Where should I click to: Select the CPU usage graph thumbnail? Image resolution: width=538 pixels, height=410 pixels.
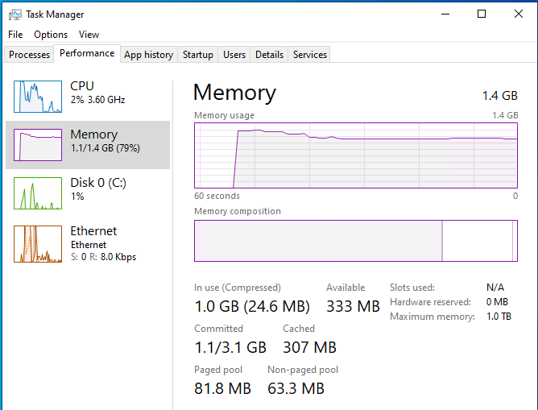pos(38,97)
